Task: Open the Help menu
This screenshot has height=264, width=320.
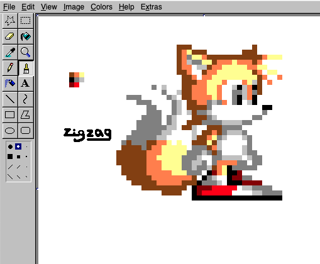Action: pyautogui.click(x=126, y=7)
